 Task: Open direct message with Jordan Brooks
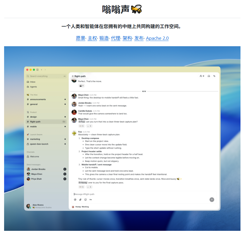(x=46, y=169)
